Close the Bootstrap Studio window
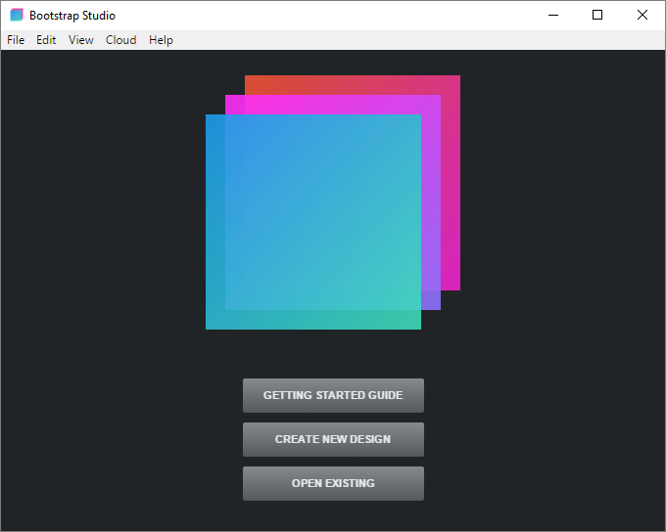Screen dimensions: 666x532 coord(642,16)
